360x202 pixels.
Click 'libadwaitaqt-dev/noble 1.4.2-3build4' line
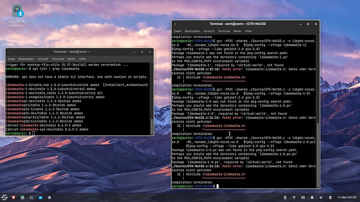point(43,101)
